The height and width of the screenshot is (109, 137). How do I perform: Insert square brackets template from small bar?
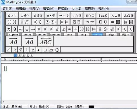coord(88,29)
